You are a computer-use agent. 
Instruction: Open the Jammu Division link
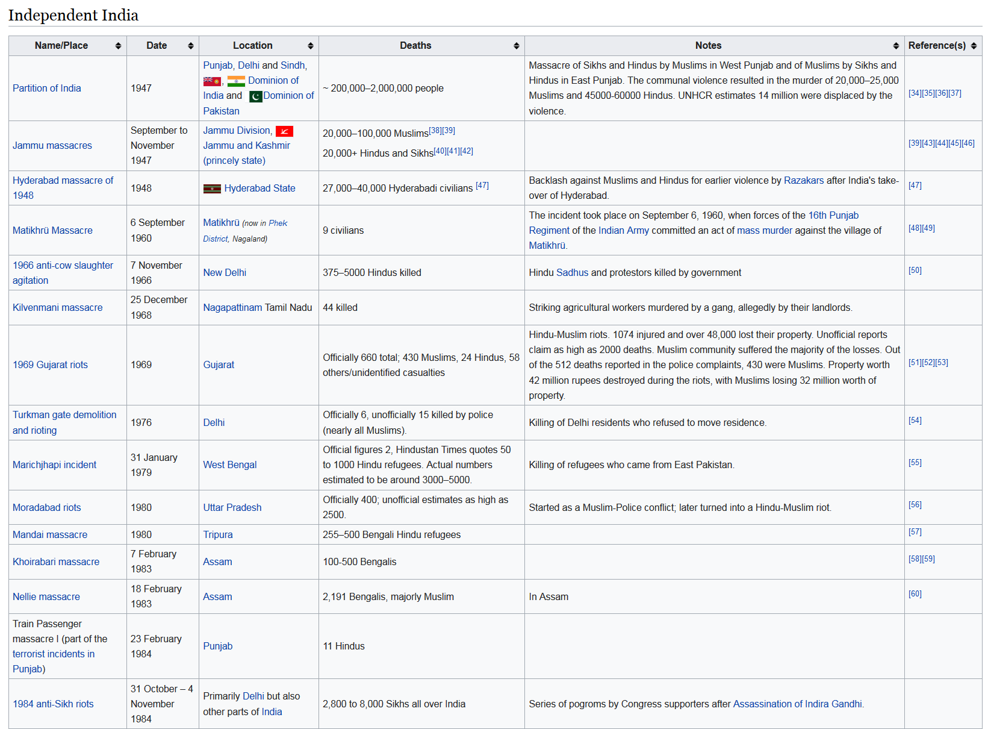[x=237, y=130]
